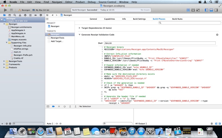The image size is (222, 138).
Task: Switch to Standard editor
Action: pyautogui.click(x=188, y=10)
